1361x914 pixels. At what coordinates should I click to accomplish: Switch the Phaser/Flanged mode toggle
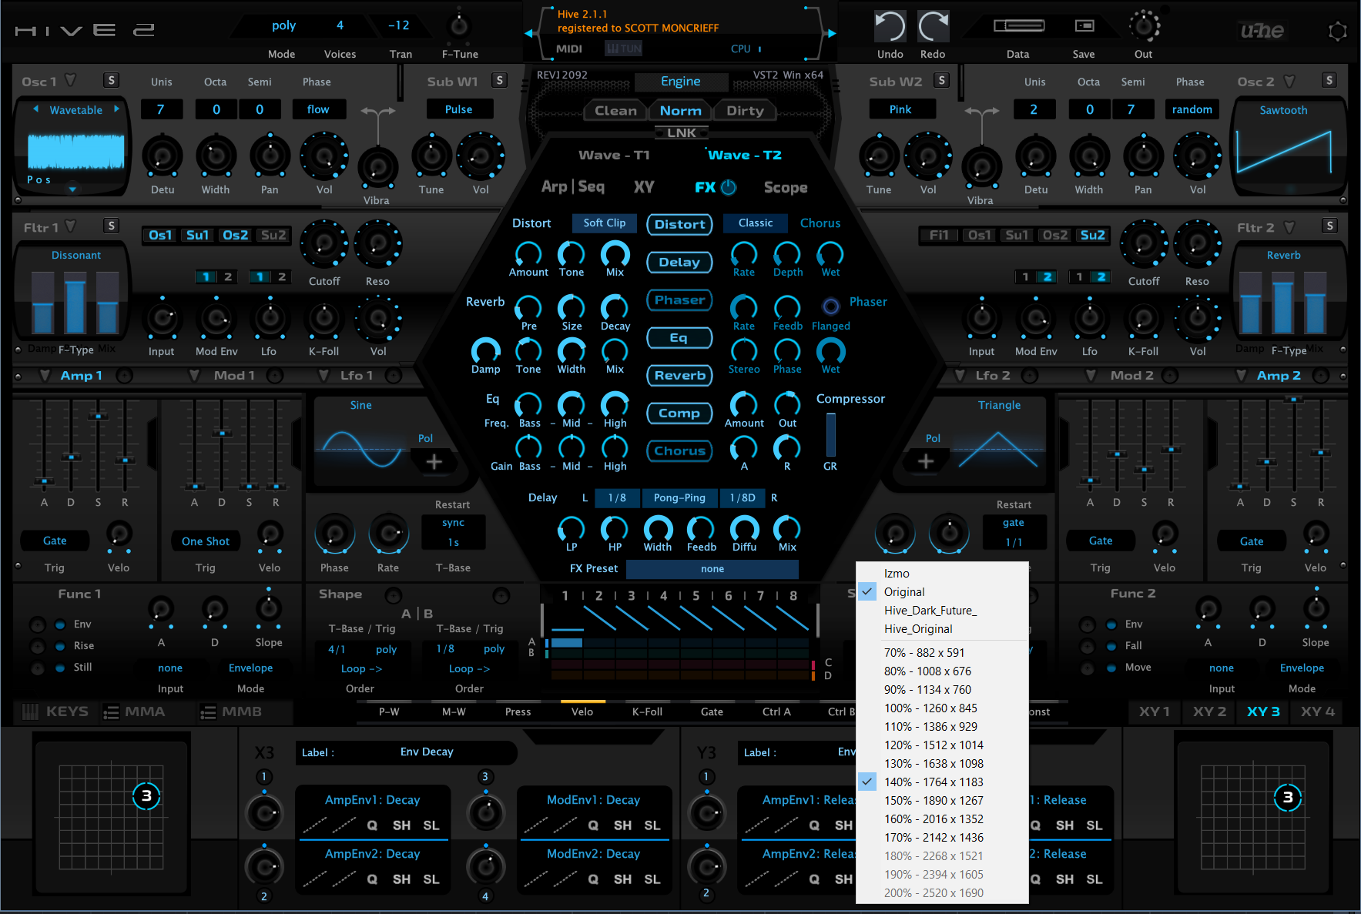point(830,306)
